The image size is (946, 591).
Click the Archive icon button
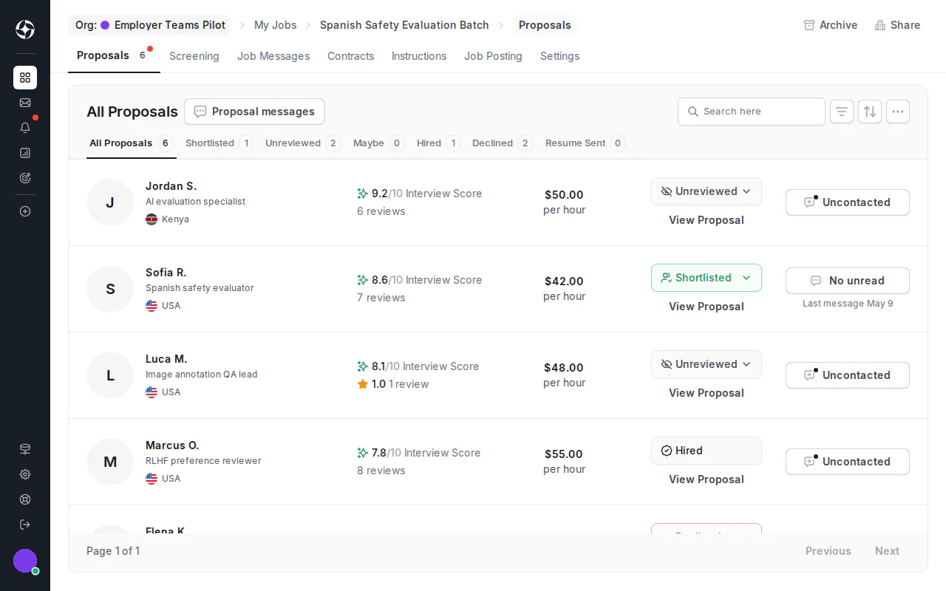[x=831, y=25]
